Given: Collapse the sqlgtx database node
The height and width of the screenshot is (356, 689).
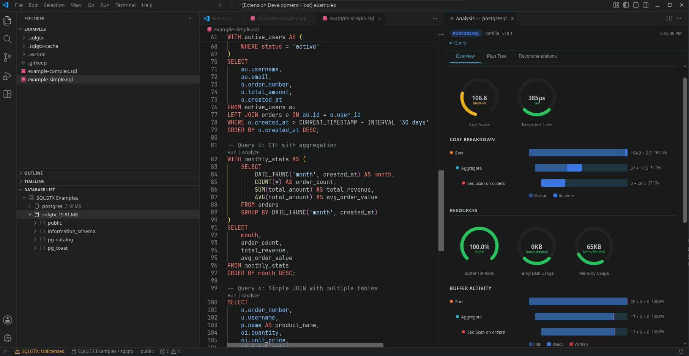Looking at the screenshot, I should 30,214.
